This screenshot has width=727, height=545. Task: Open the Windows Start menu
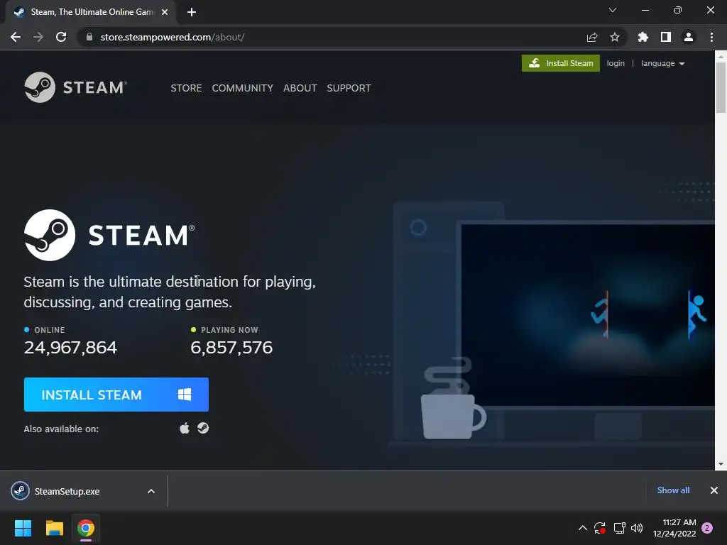[23, 528]
